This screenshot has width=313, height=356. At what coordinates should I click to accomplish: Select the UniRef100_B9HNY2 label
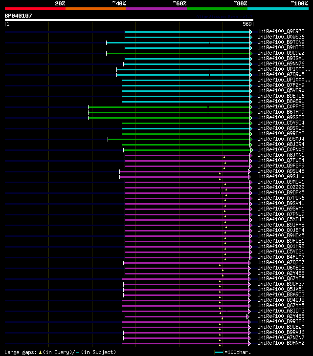coord(281,343)
